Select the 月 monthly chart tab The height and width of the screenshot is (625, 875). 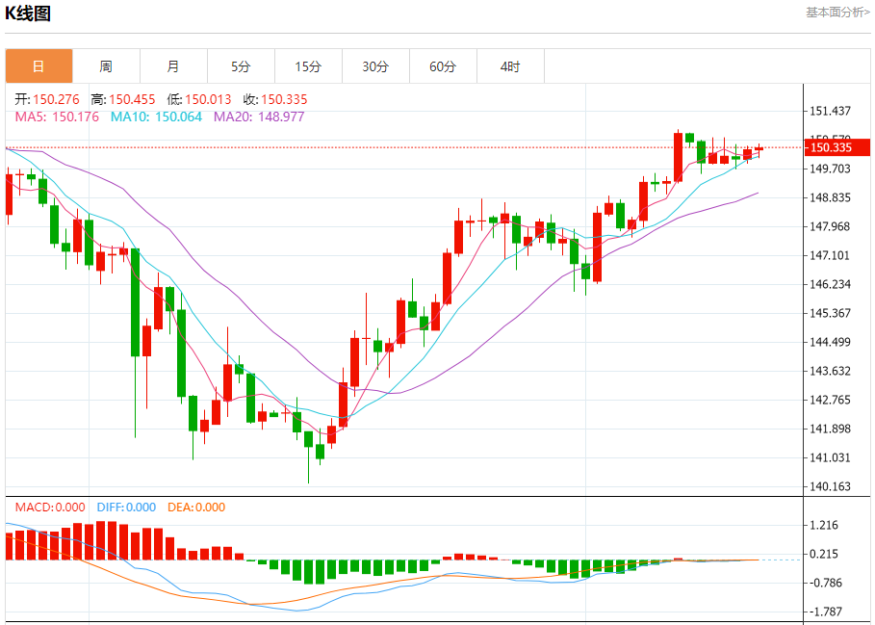(x=173, y=66)
